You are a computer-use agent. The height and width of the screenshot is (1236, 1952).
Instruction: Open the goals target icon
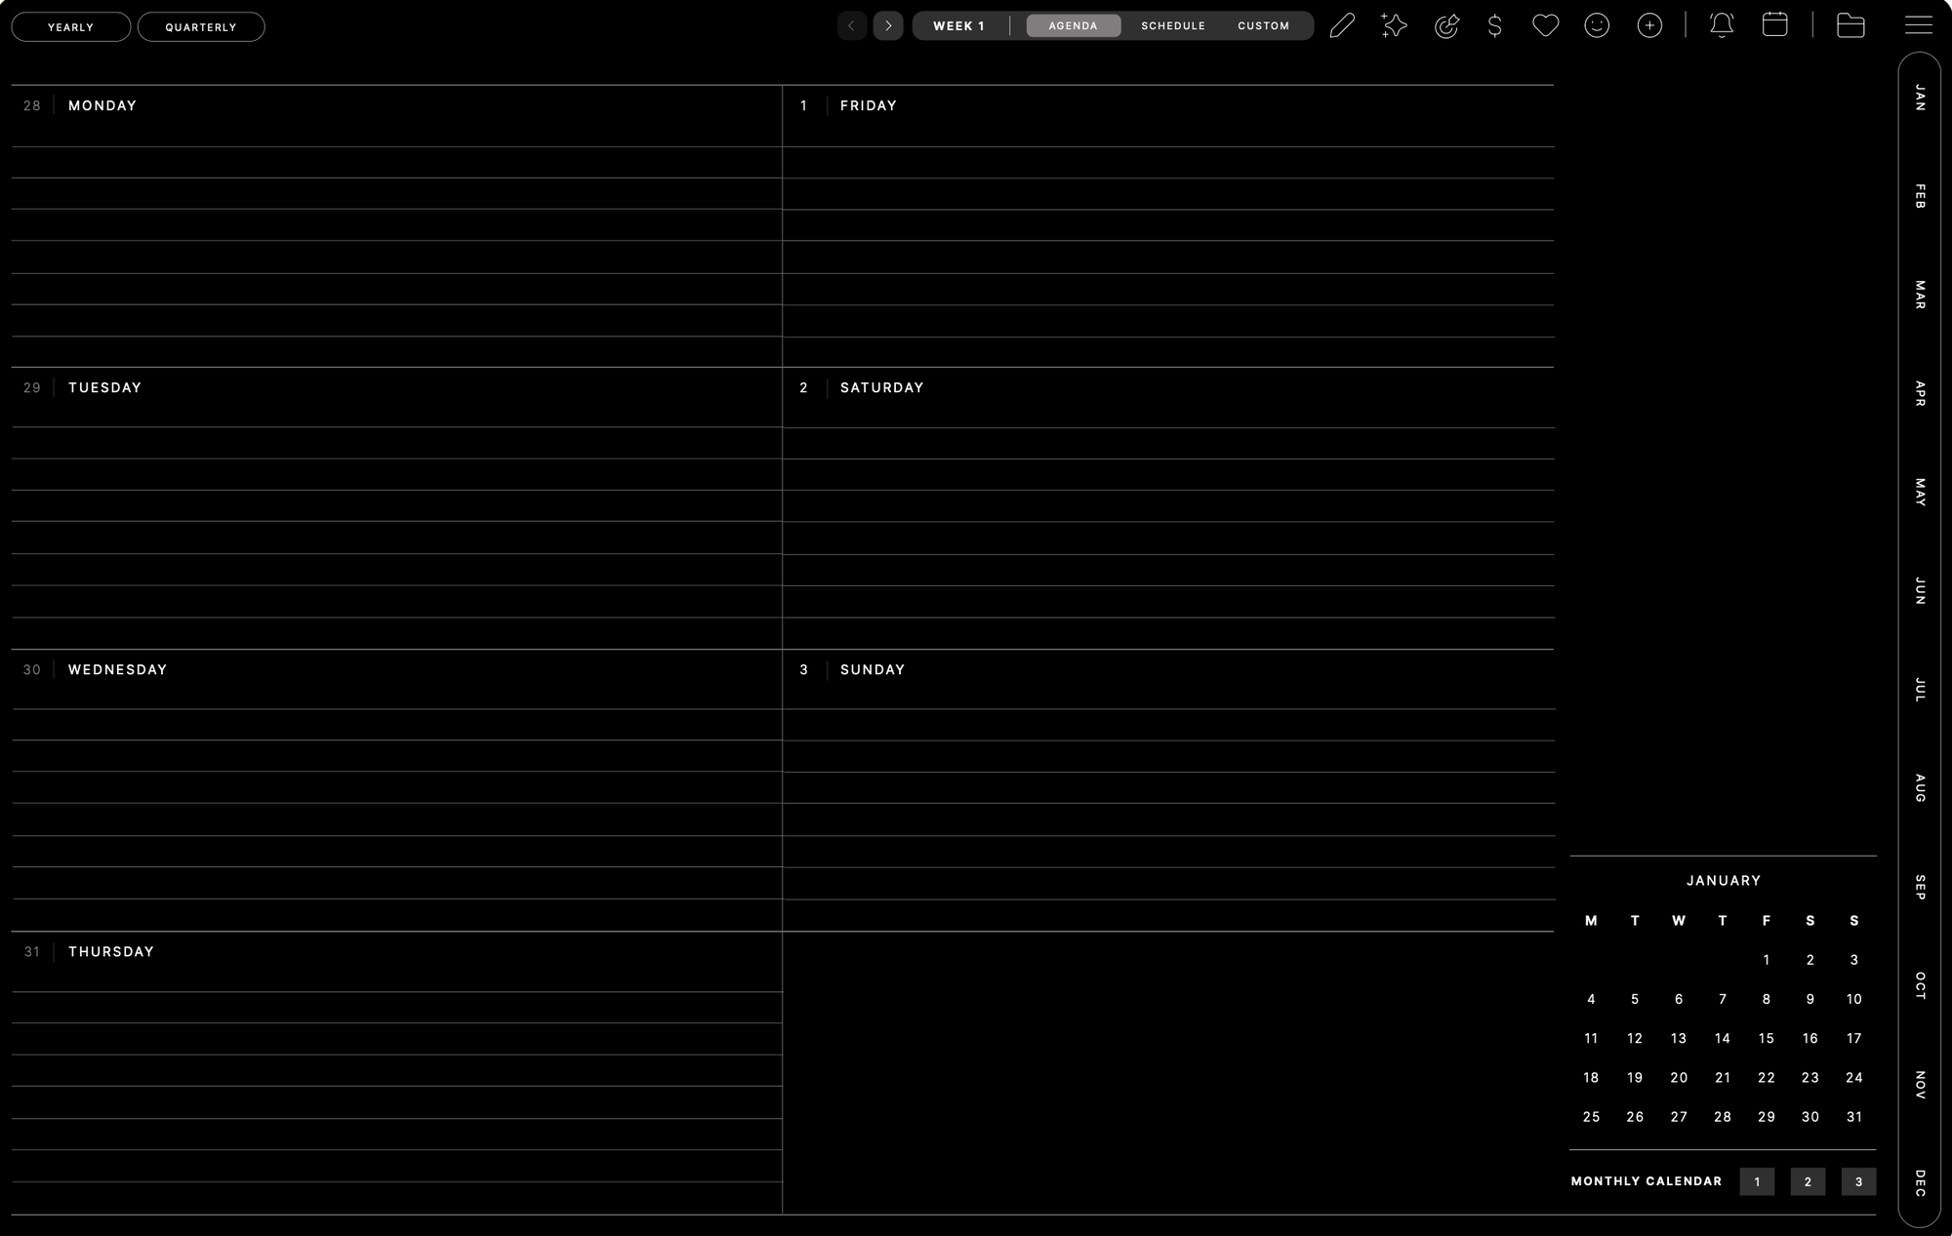[x=1446, y=25]
